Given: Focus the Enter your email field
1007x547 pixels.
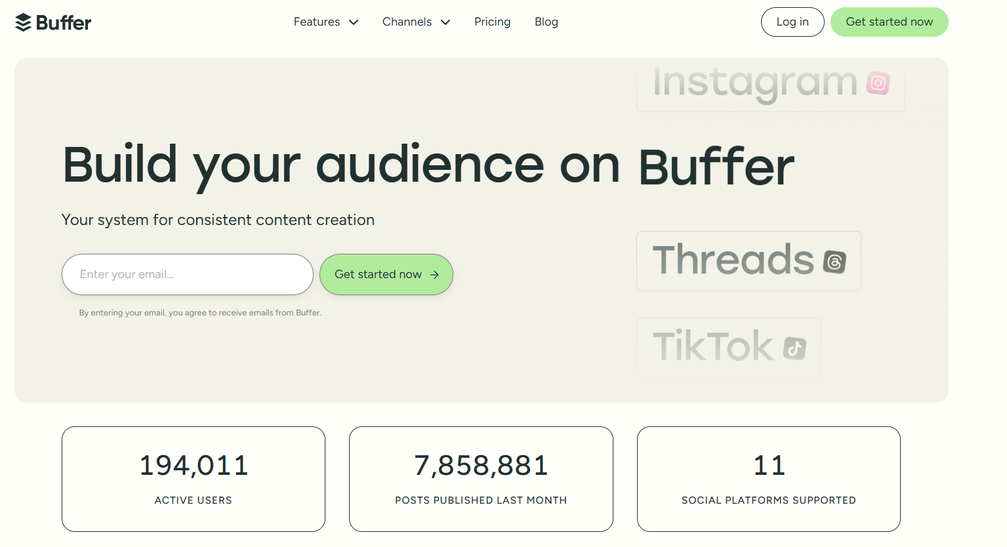Looking at the screenshot, I should pos(188,274).
